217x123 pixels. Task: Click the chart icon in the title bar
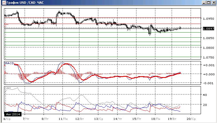point(4,3)
